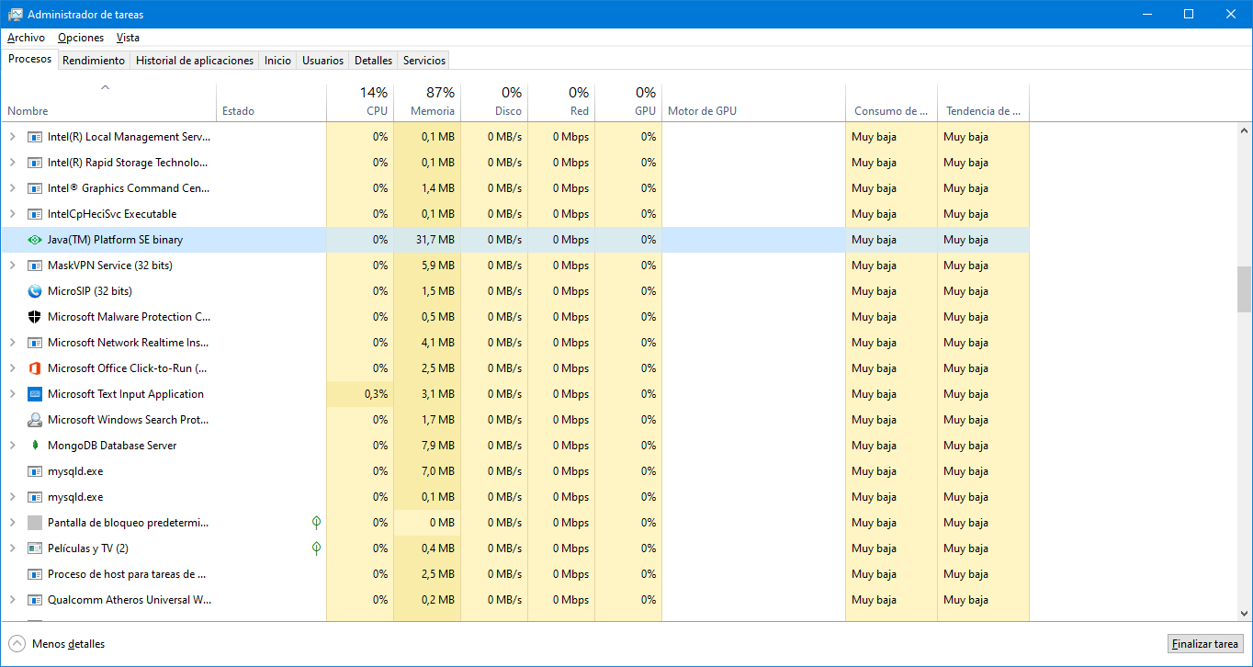Click the MaskVPN Service process icon
The width and height of the screenshot is (1253, 667).
pyautogui.click(x=35, y=266)
